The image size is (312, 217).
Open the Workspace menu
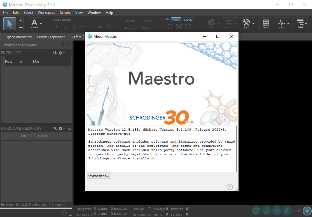46,13
